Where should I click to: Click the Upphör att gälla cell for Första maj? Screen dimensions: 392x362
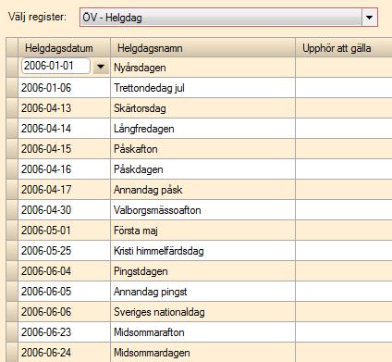344,231
